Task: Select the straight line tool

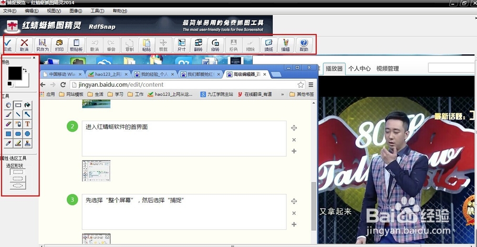Action: pyautogui.click(x=18, y=114)
